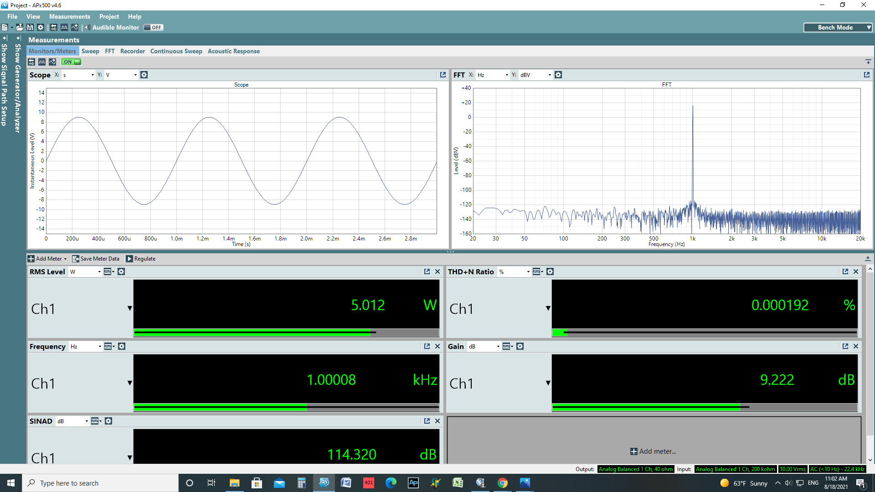875x492 pixels.
Task: Open THD+N Ratio meter settings gear
Action: pyautogui.click(x=550, y=272)
